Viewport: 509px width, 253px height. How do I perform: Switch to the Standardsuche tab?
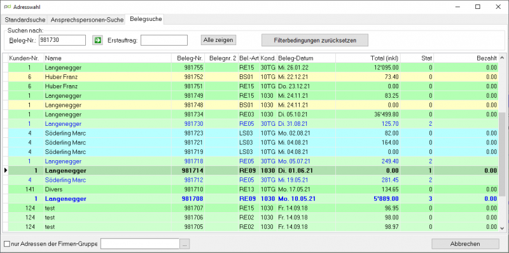coord(25,20)
